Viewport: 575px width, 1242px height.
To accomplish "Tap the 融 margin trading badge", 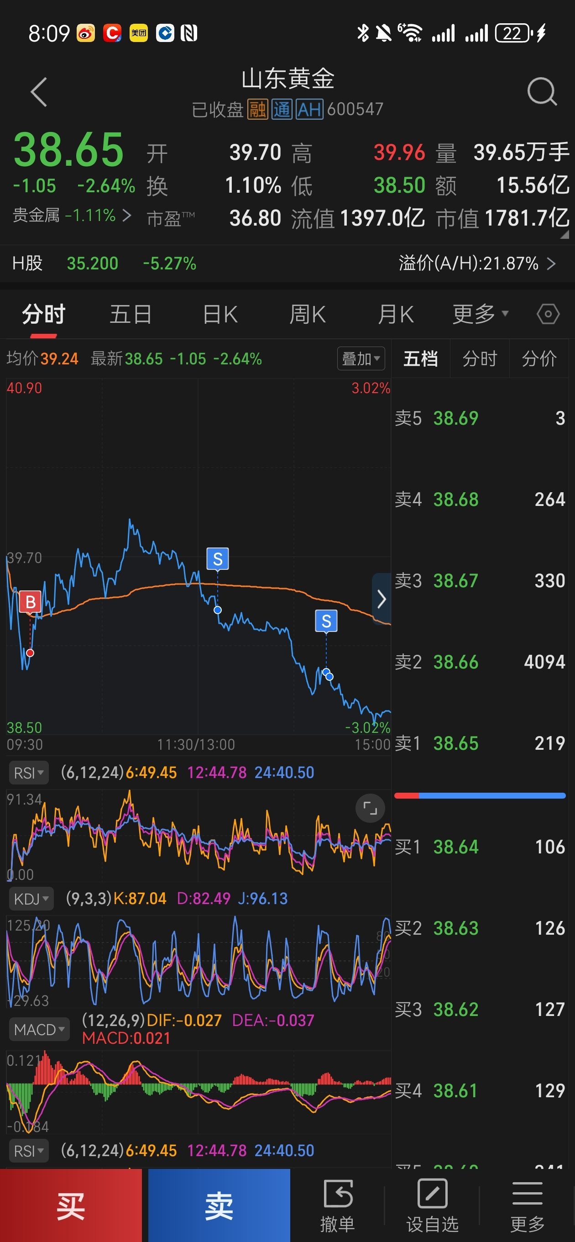I will 257,110.
